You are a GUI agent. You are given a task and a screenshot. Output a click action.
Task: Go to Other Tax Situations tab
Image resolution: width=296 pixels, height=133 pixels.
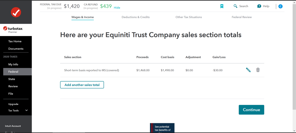(188, 17)
